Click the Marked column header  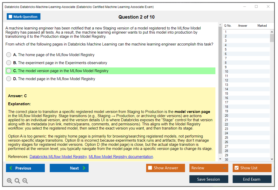262,26
